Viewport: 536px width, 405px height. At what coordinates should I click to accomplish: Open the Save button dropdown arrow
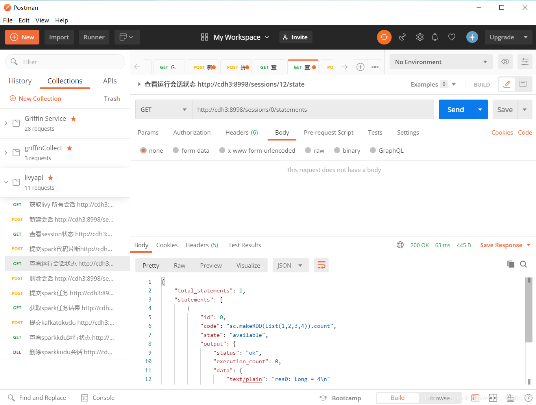[x=525, y=109]
